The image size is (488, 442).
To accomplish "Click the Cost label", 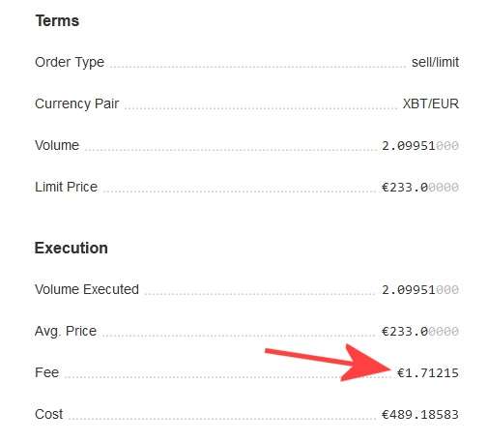I will pos(48,414).
